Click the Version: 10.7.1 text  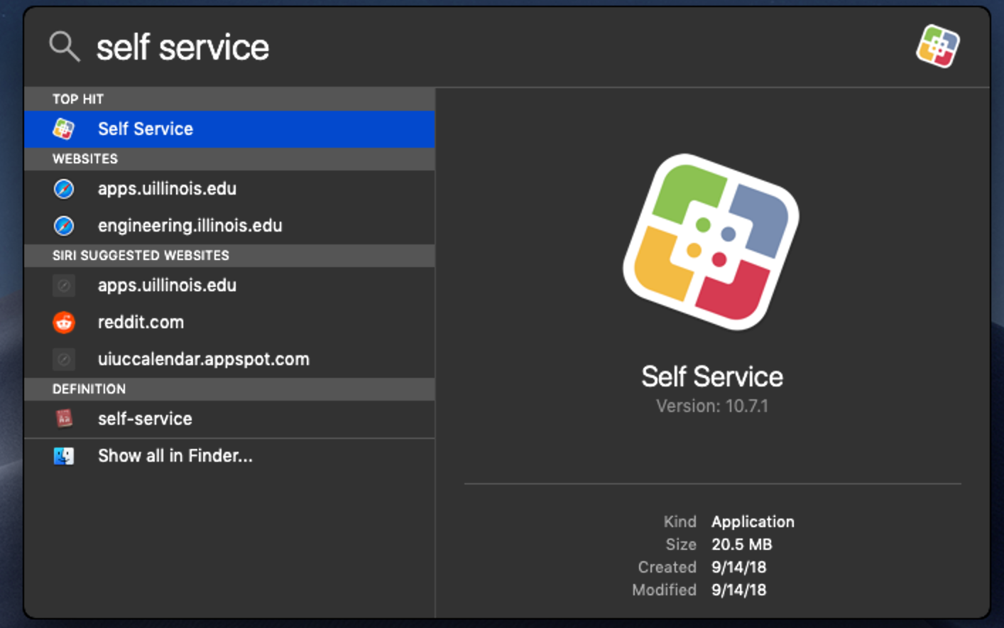[712, 406]
